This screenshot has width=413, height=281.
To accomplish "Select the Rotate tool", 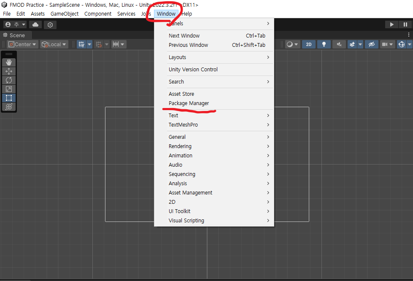I will point(9,80).
